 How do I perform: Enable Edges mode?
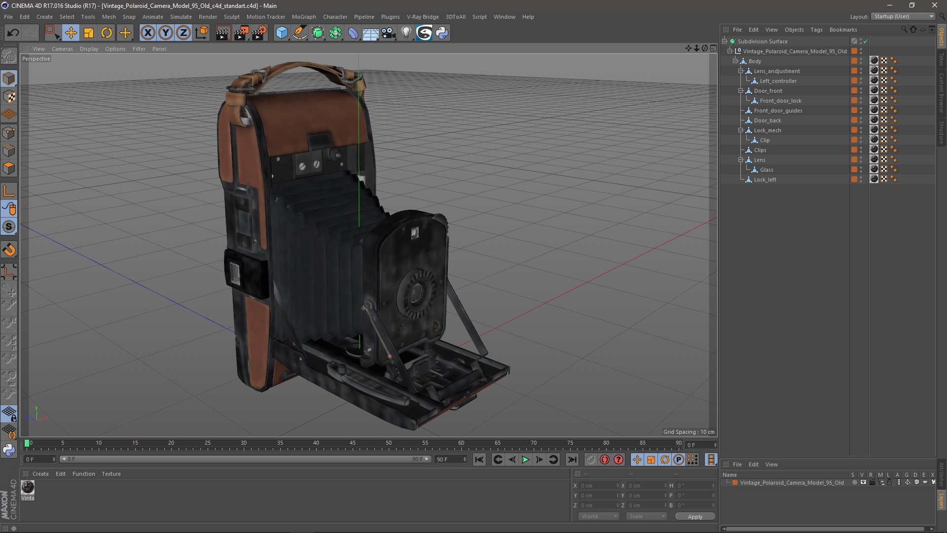[x=9, y=151]
